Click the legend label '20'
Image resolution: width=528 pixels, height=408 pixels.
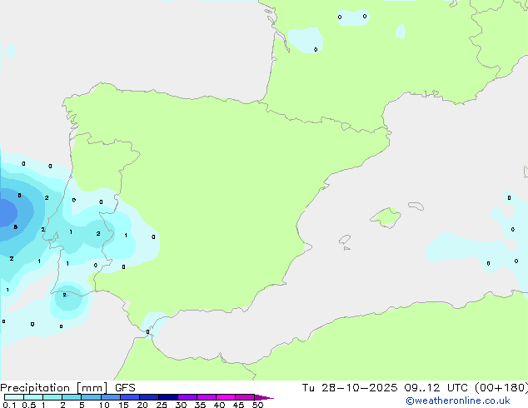click(x=142, y=405)
